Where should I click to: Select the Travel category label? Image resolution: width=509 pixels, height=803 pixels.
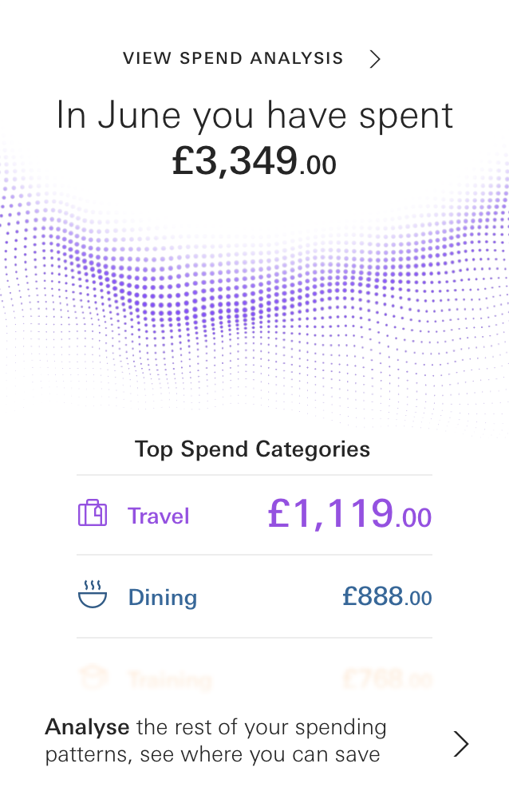pyautogui.click(x=157, y=516)
